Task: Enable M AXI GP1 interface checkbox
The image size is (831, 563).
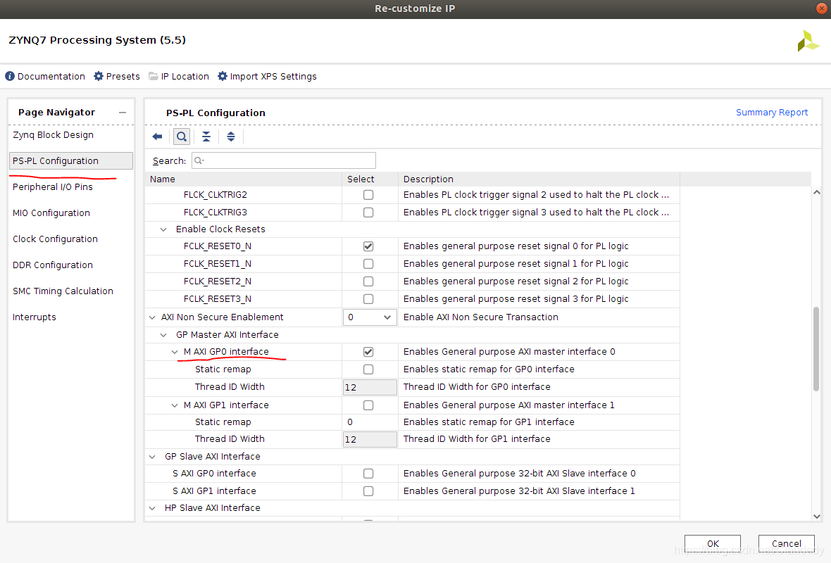Action: (x=368, y=405)
